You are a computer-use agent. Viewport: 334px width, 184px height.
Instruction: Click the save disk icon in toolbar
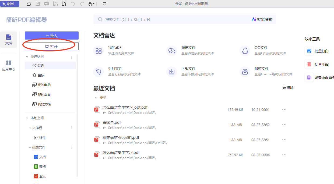pos(38,4)
